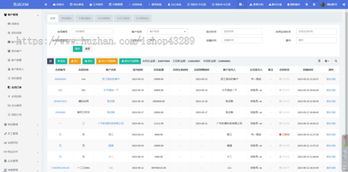Click the green 添加 button

pos(61,61)
